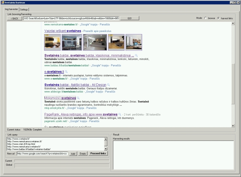The image size is (241, 177).
Task: Open Google kopija link for mkp.emokykla.lt result
Action: 75,108
